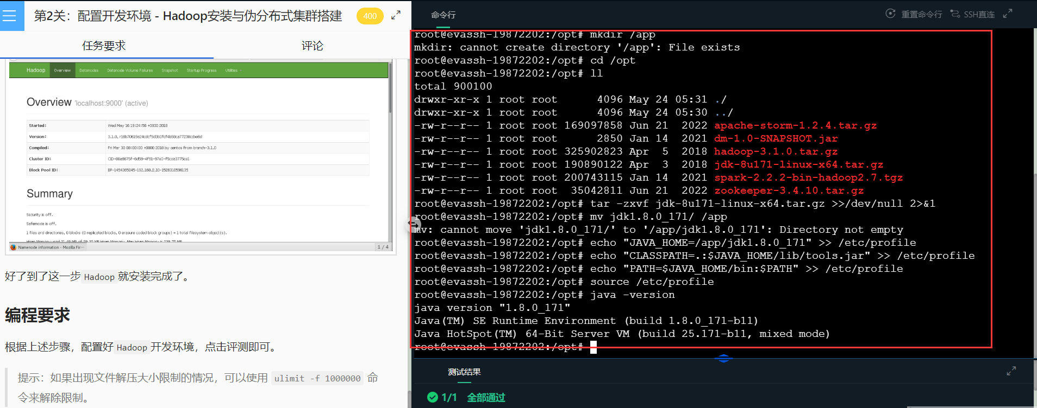
Task: Click the SSH直连 button
Action: pyautogui.click(x=979, y=14)
